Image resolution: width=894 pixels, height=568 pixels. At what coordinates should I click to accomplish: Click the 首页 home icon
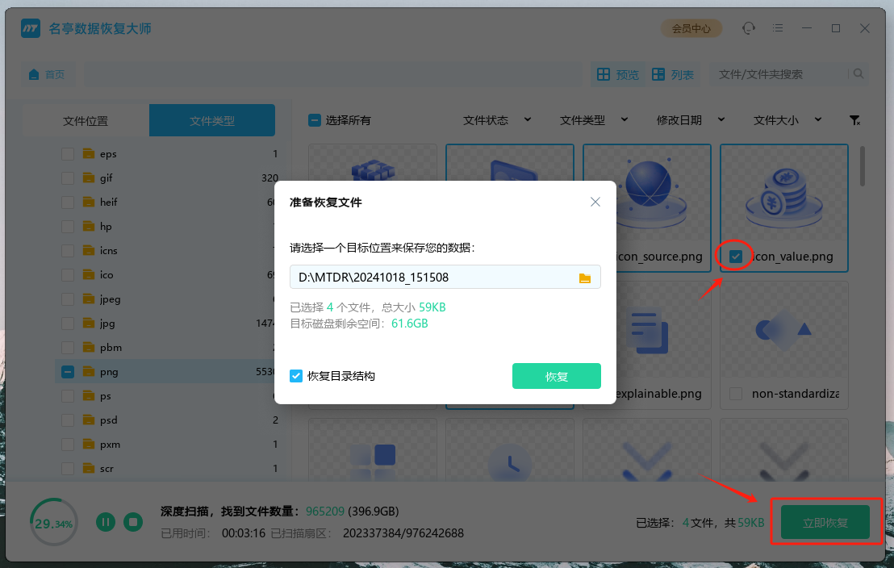tap(48, 73)
